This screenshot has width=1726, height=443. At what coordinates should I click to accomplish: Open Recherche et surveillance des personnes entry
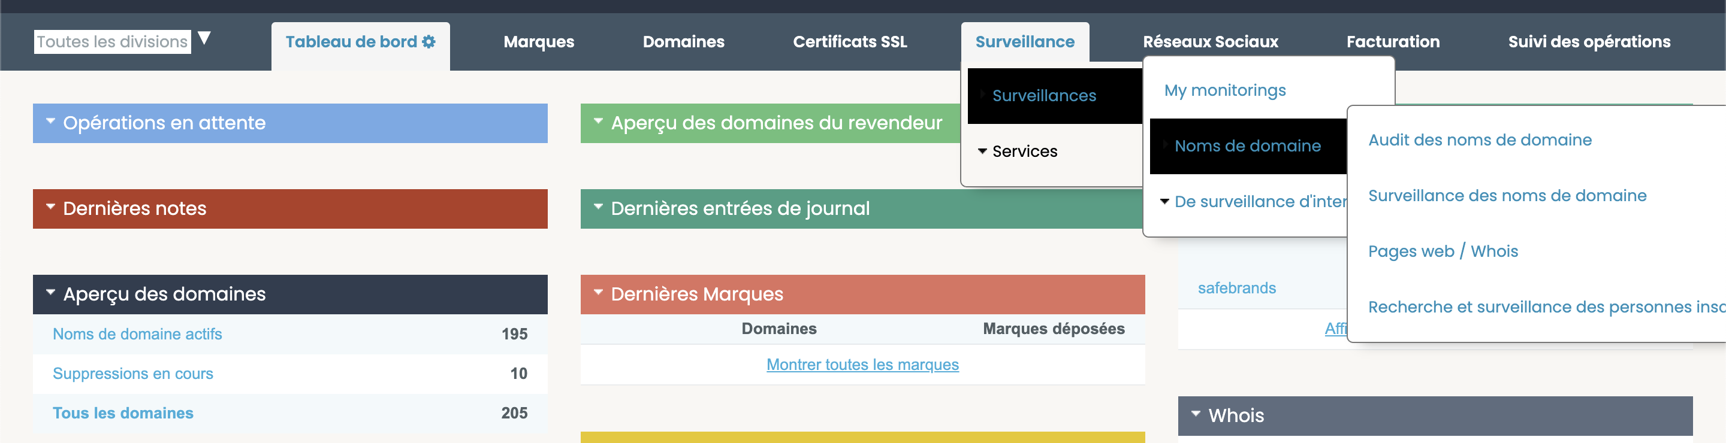tap(1546, 307)
